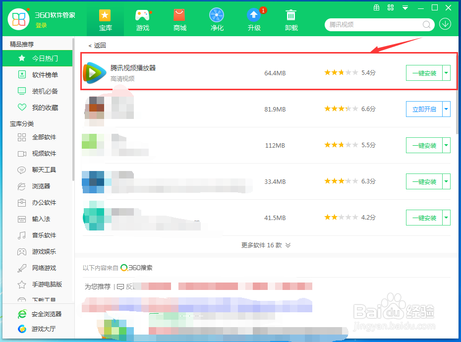Screen dimensions: 461x342
Task: Open the 升级 upgrade tab
Action: [x=254, y=20]
